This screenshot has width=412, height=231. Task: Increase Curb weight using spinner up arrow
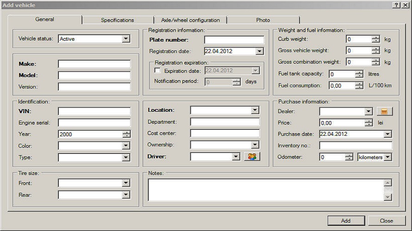click(x=376, y=37)
